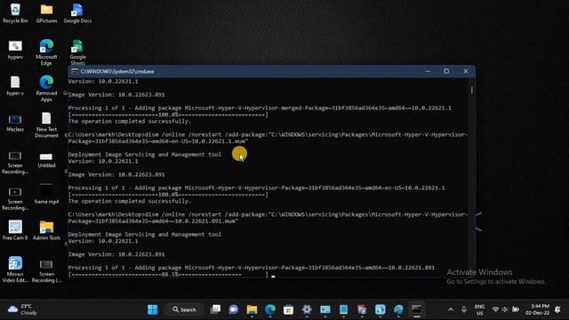
Task: Open the Google Sheets desktop shortcut
Action: [77, 52]
